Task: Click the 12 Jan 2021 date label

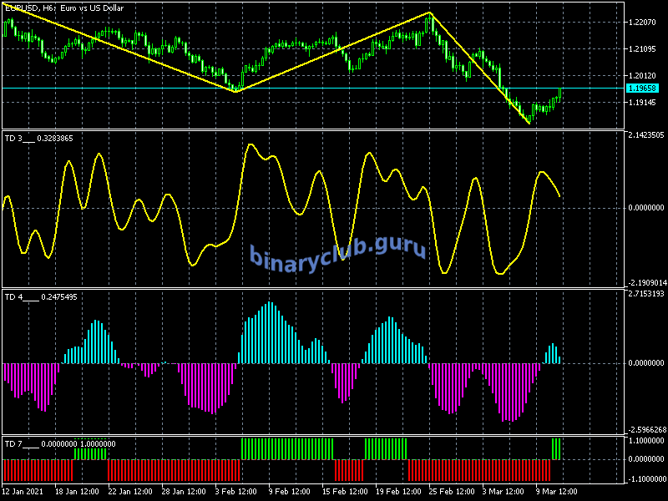Action: pos(23,492)
